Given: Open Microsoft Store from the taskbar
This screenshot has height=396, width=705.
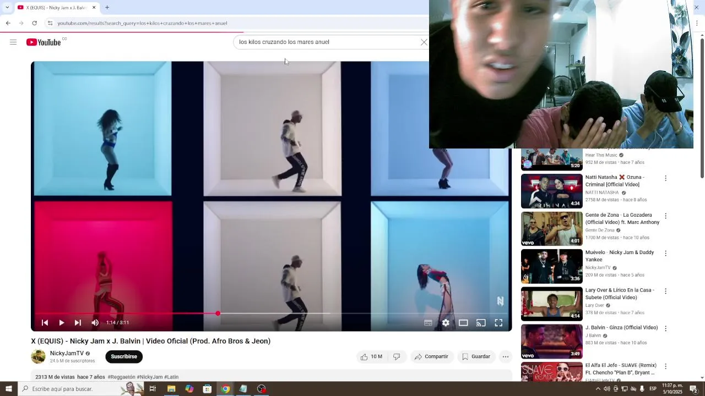Looking at the screenshot, I should [207, 389].
